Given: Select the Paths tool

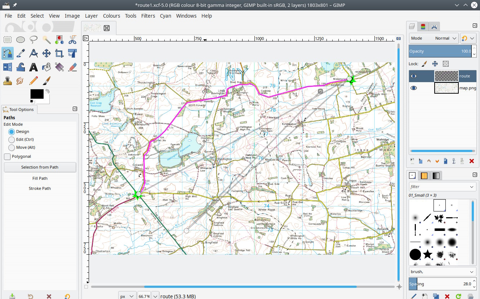Looking at the screenshot, I should pos(8,53).
